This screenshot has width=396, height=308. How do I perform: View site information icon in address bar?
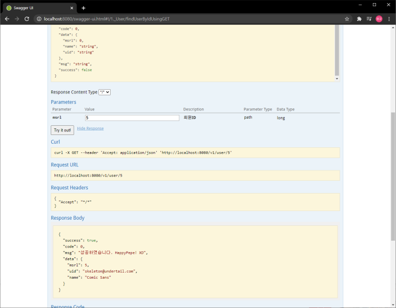[x=39, y=19]
